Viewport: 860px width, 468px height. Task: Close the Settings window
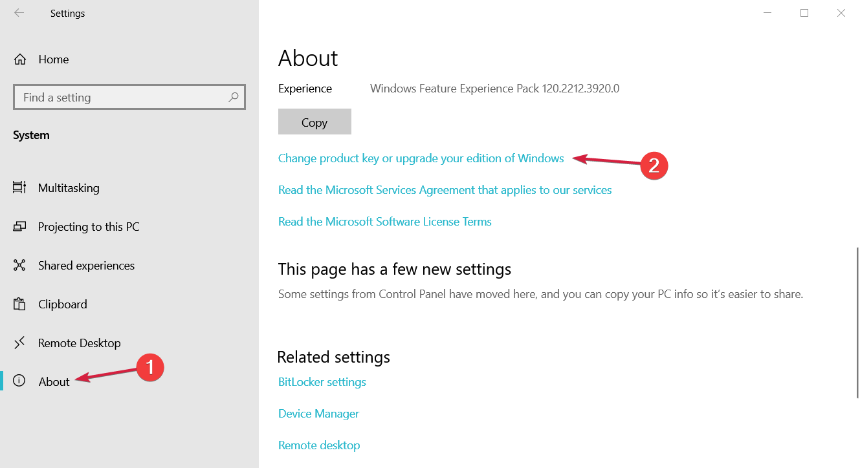841,13
